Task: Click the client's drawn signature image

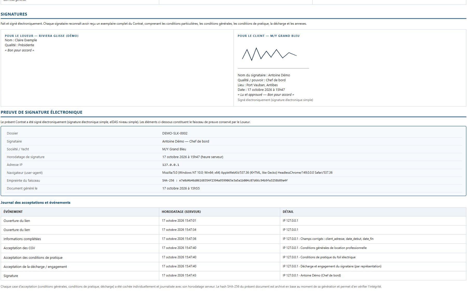Action: [269, 54]
